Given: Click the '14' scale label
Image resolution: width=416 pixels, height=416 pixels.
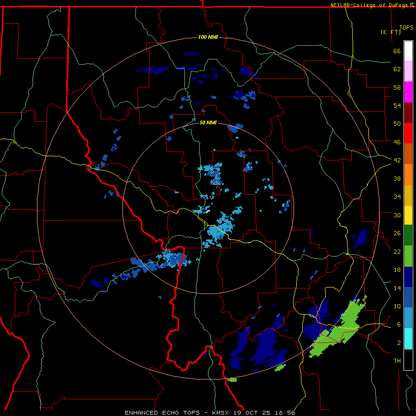Looking at the screenshot, I should 397,288.
